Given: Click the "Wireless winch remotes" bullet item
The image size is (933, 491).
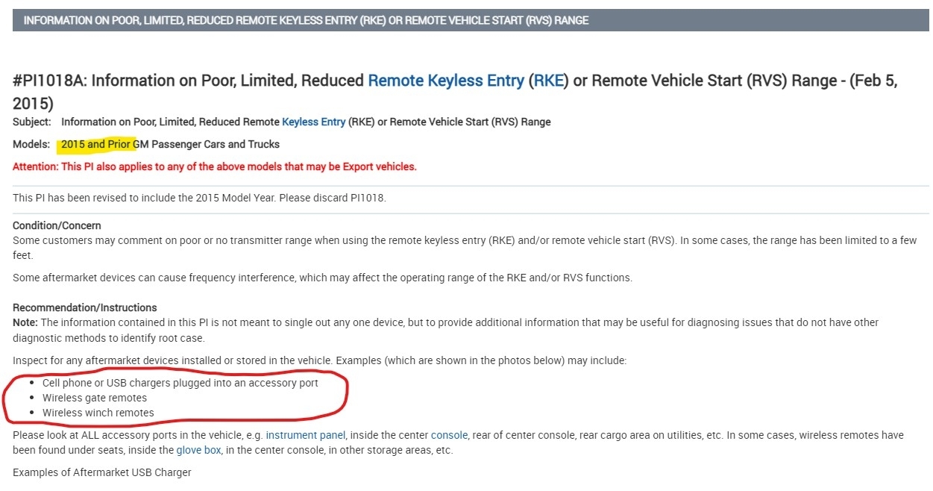Looking at the screenshot, I should [x=98, y=413].
